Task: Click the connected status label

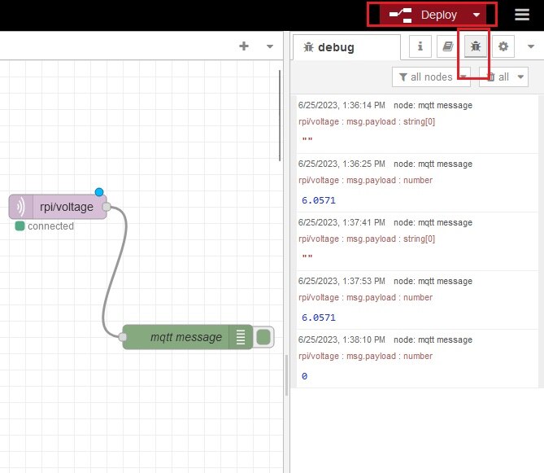Action: [50, 226]
